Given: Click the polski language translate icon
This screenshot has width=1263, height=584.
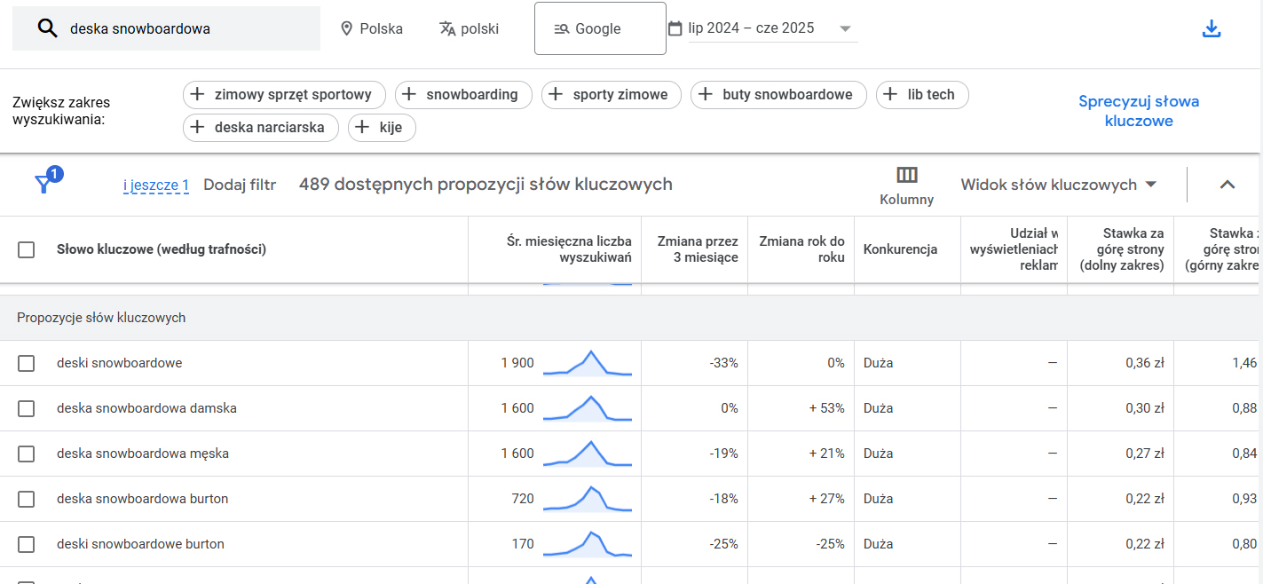Looking at the screenshot, I should click(447, 28).
